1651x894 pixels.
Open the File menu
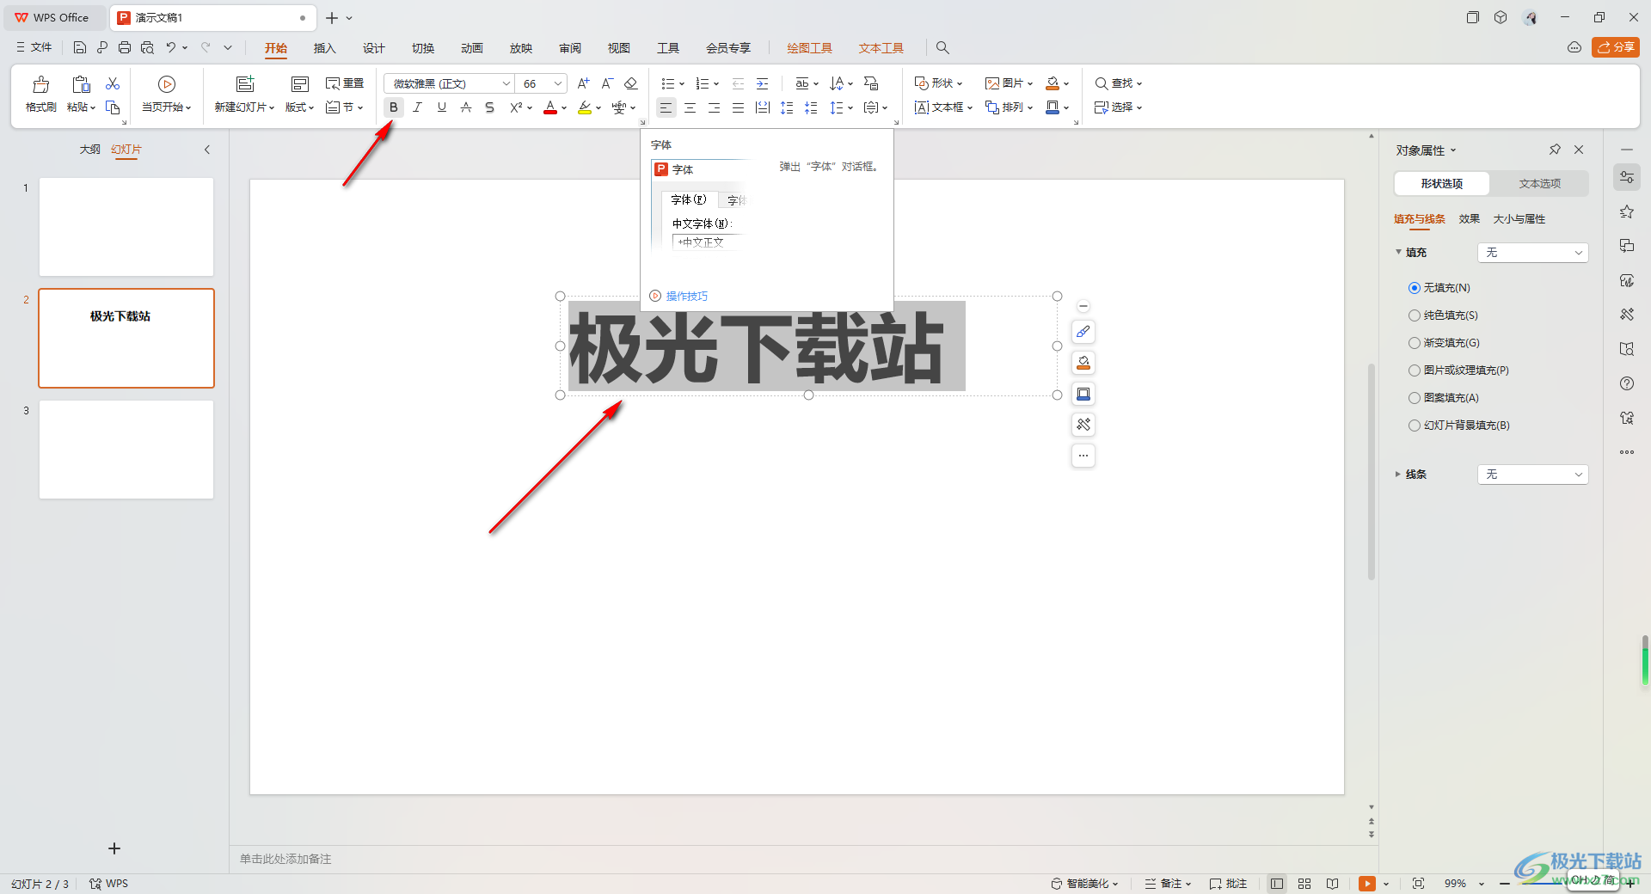pos(34,48)
